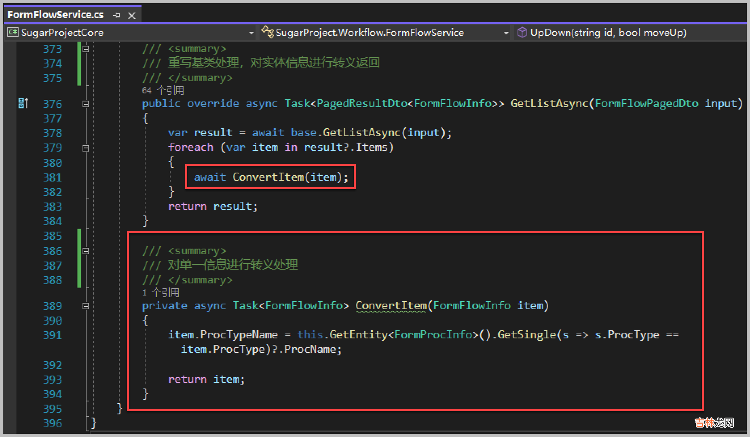Click the class icon beside SugarProject.Workflow.FormFlowService
750x437 pixels.
[267, 32]
